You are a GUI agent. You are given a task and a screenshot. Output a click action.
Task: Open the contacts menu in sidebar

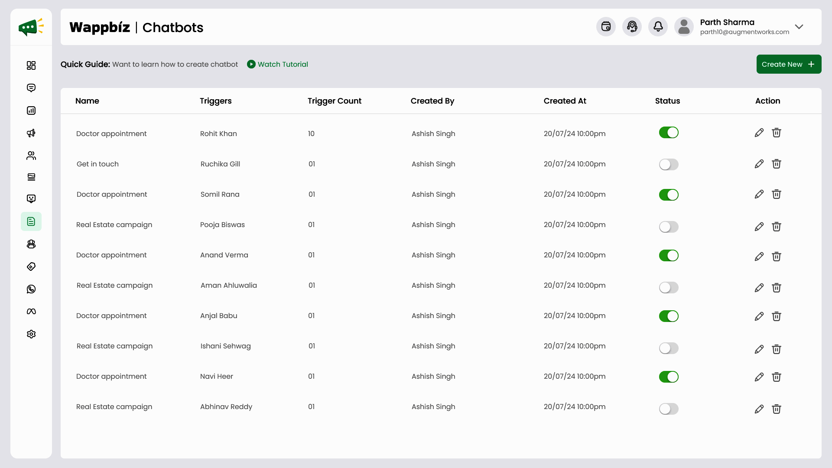pos(31,156)
